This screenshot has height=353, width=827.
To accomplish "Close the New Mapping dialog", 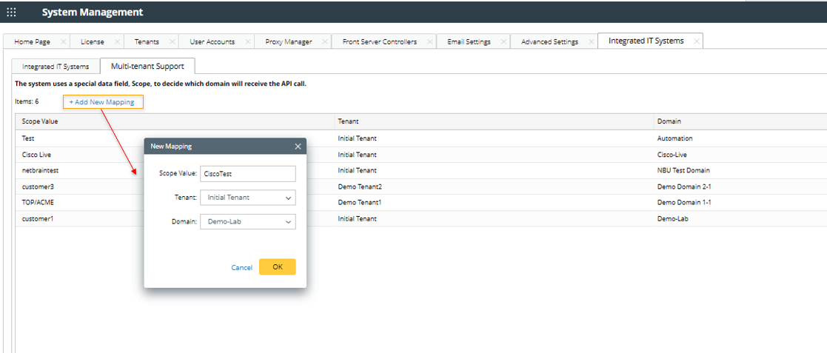I will [x=298, y=147].
